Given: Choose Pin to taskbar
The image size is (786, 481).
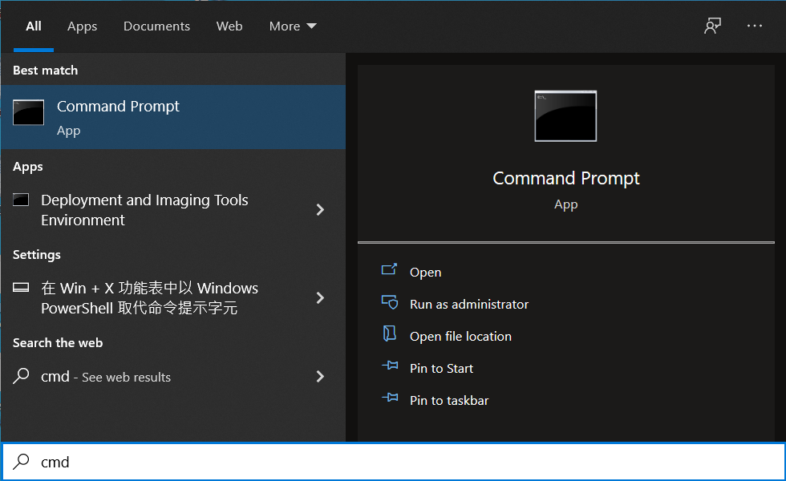Looking at the screenshot, I should (448, 400).
